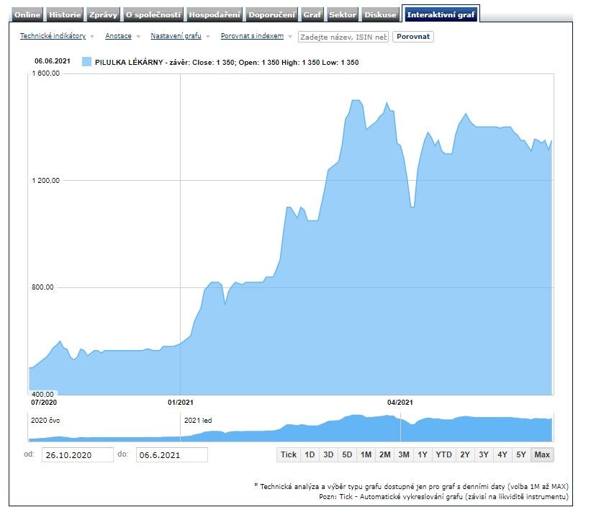
Task: Click the ISIN name search field
Action: coord(343,37)
